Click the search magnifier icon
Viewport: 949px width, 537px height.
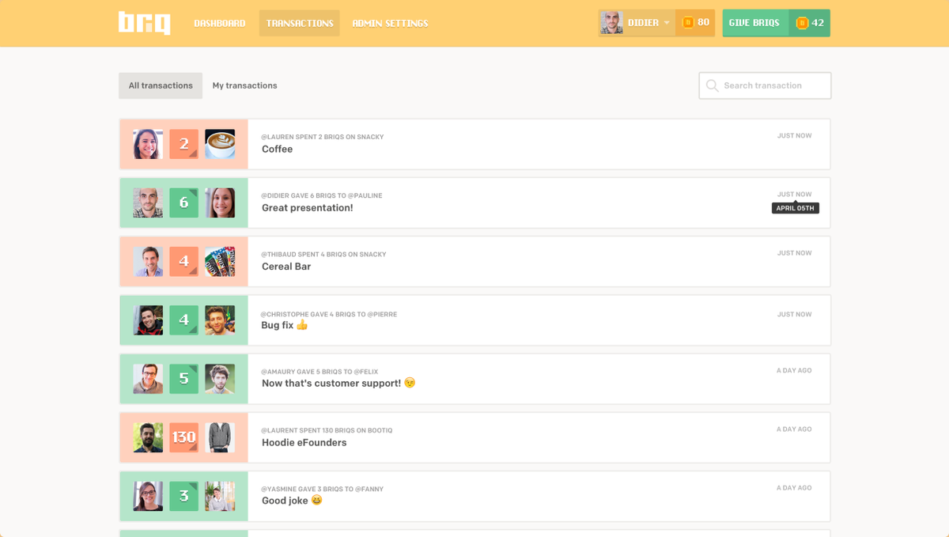(x=712, y=85)
